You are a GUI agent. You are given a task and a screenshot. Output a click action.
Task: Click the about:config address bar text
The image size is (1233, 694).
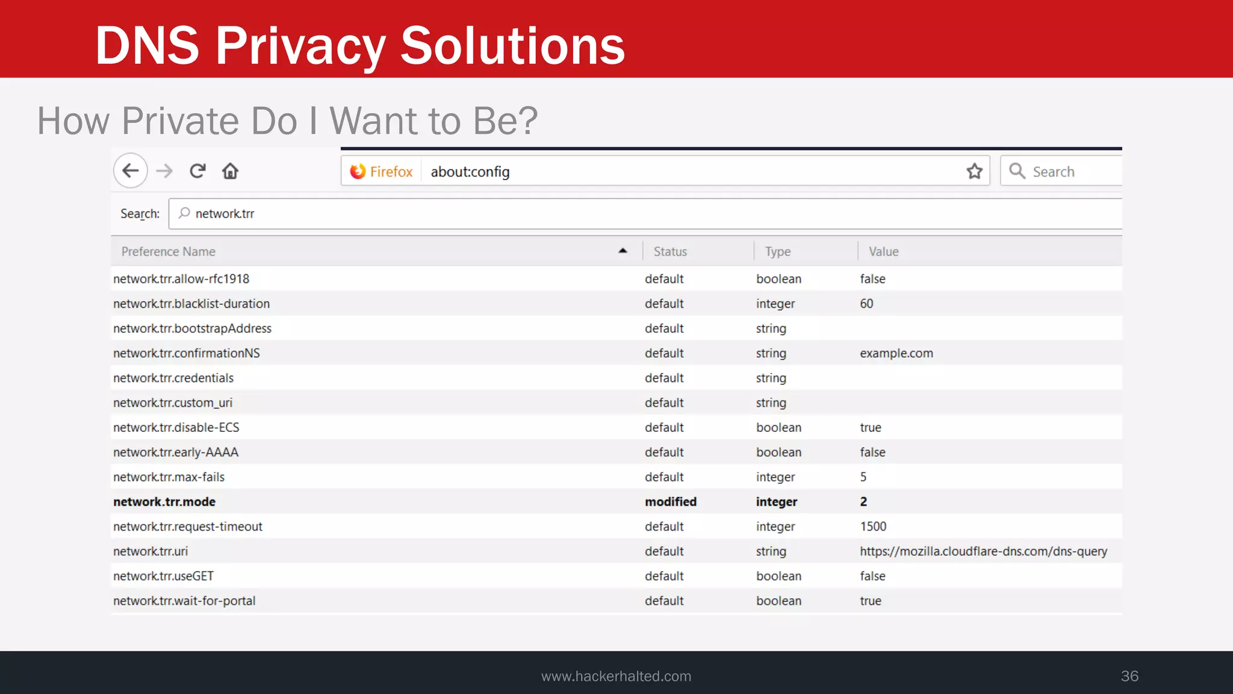pyautogui.click(x=470, y=172)
